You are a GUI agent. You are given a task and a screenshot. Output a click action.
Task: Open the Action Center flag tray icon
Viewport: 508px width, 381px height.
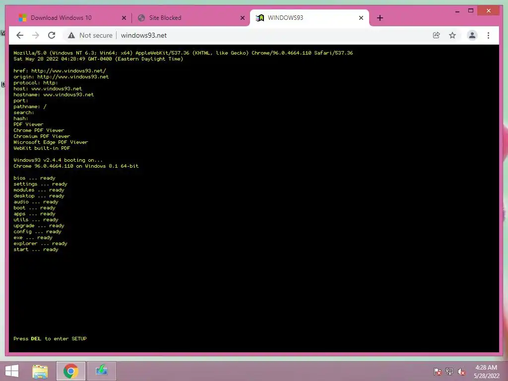coord(438,371)
